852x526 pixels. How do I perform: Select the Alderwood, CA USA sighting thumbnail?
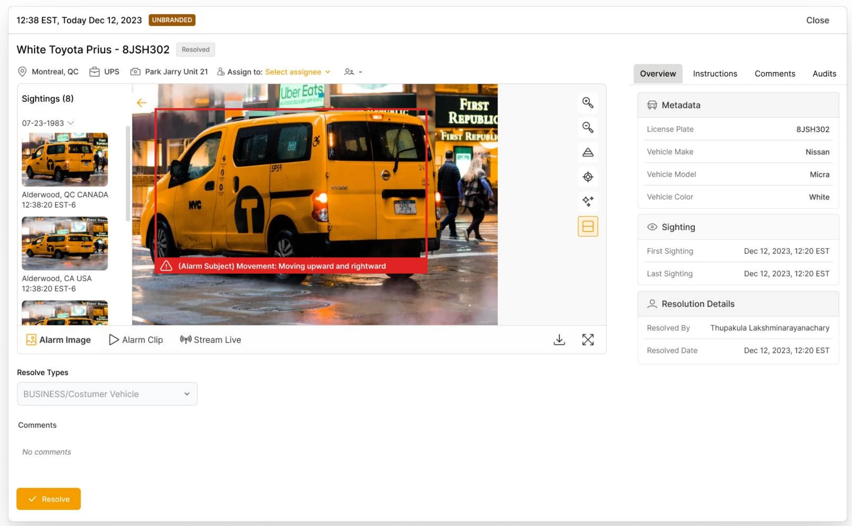65,243
